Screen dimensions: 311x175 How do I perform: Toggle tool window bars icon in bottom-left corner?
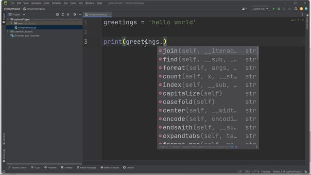click(4, 172)
